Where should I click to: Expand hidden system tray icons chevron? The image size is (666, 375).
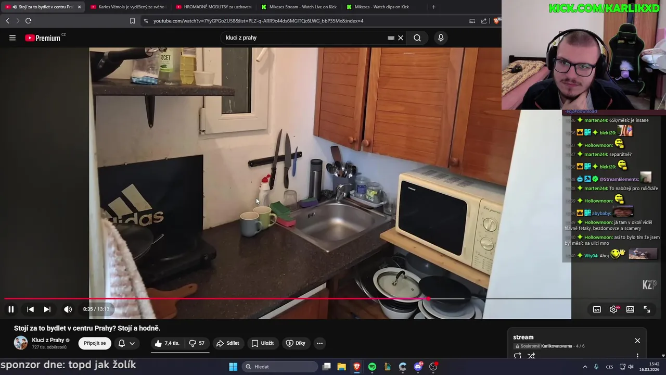(x=585, y=367)
